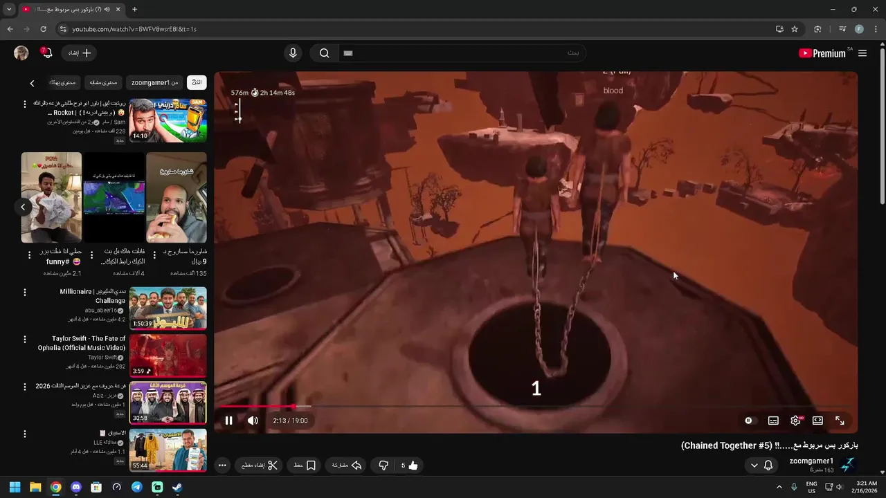Dislike the video with thumbs down

click(383, 465)
